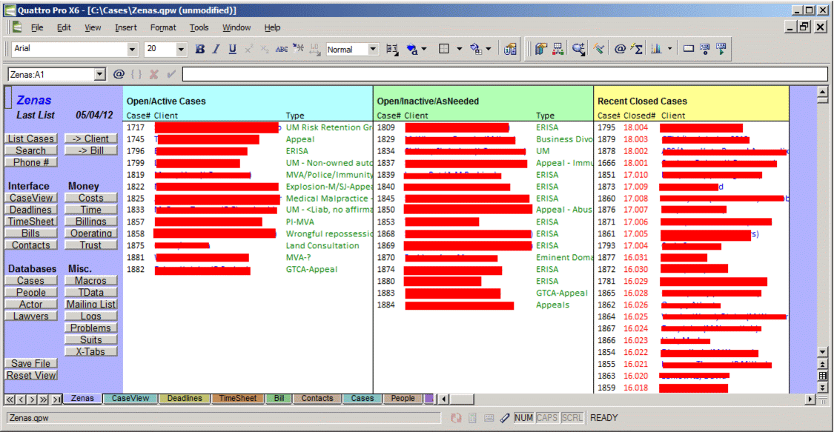The height and width of the screenshot is (432, 834).
Task: Apply Underline with the toolbar icon
Action: [x=232, y=50]
